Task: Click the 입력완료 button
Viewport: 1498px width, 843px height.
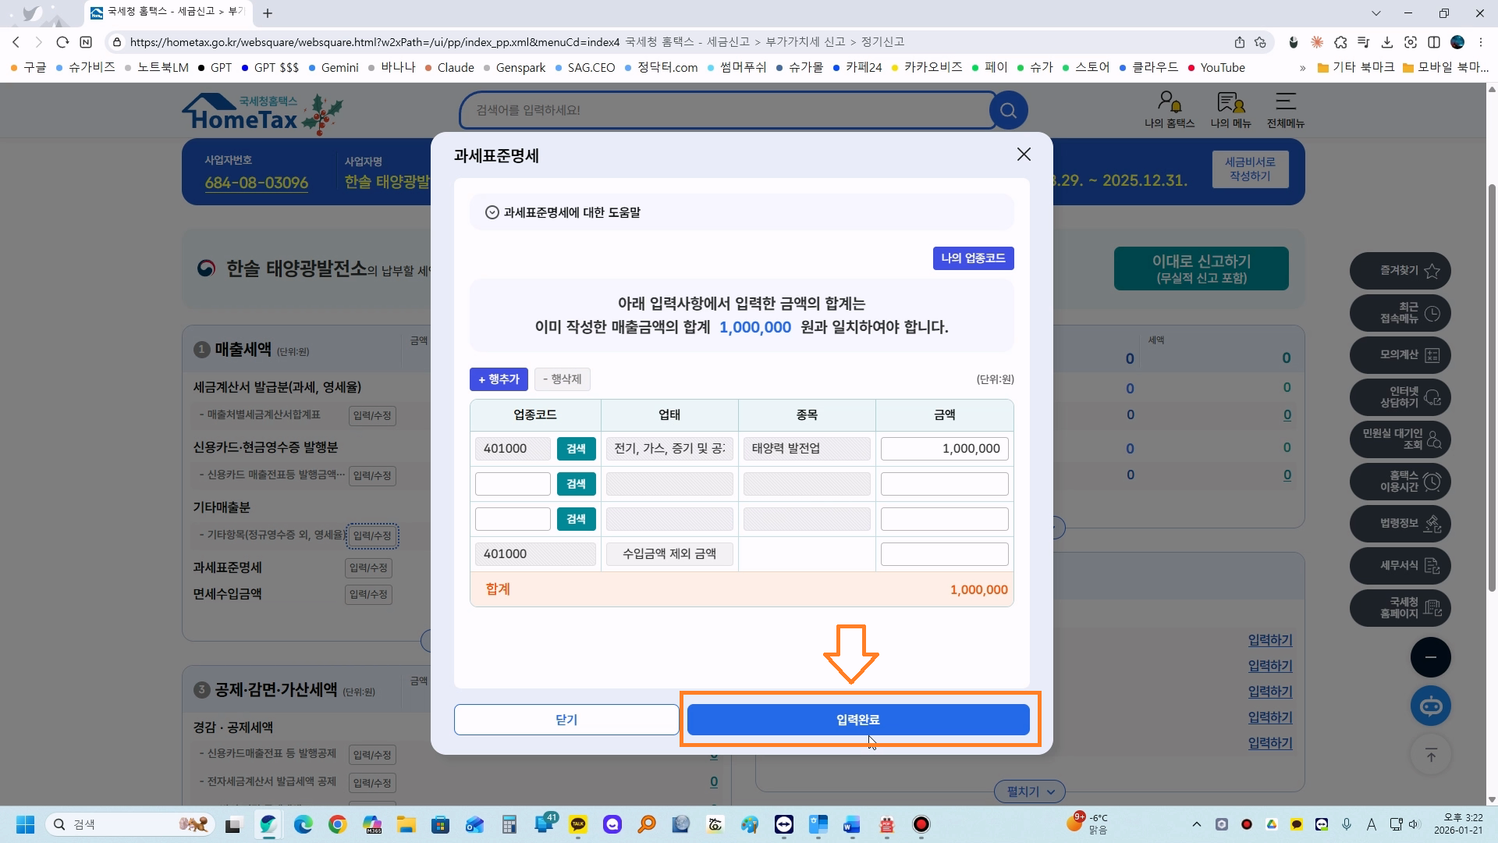Action: pyautogui.click(x=857, y=720)
